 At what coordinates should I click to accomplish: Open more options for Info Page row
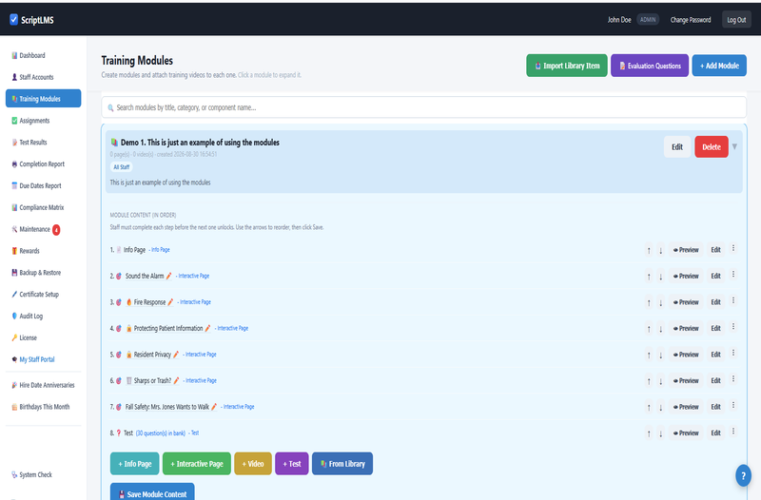coord(733,248)
